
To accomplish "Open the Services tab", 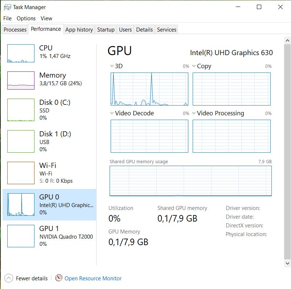I will point(167,30).
